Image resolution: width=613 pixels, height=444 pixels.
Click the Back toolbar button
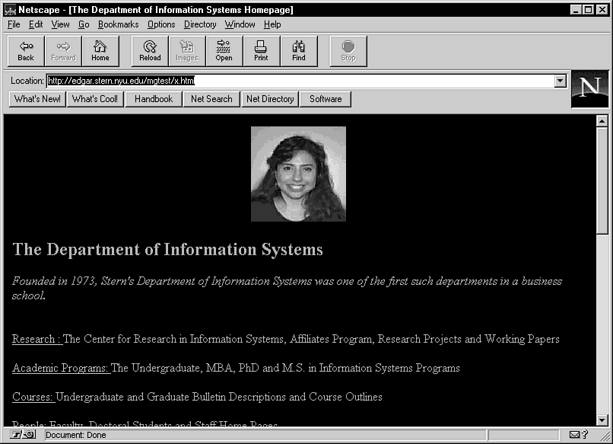click(26, 50)
